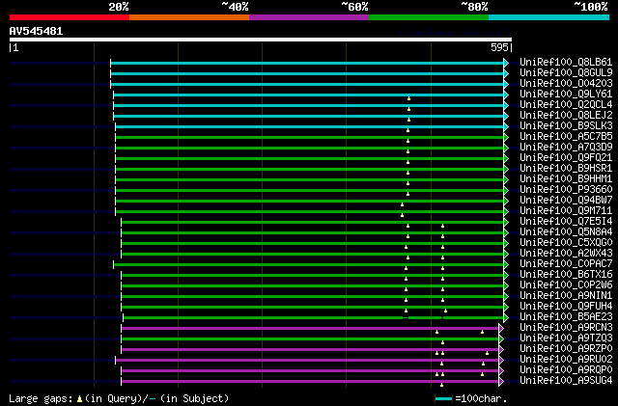Click the purple ~60% identity legend segment
The image size is (618, 406).
pyautogui.click(x=309, y=17)
